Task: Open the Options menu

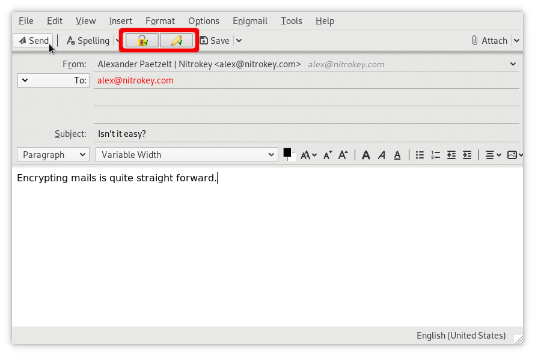Action: [x=204, y=21]
